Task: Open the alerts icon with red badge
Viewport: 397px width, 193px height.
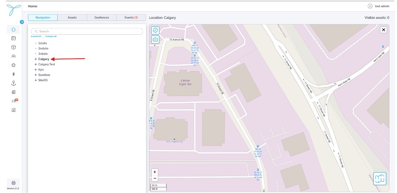Action: click(x=14, y=101)
